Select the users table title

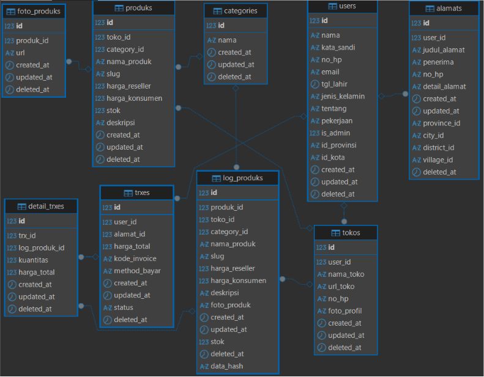coord(348,6)
